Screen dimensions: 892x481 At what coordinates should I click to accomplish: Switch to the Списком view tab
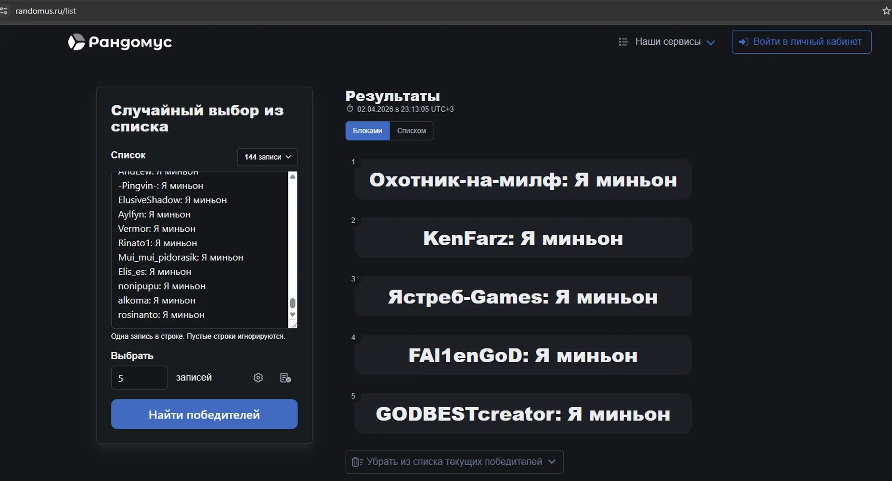411,131
